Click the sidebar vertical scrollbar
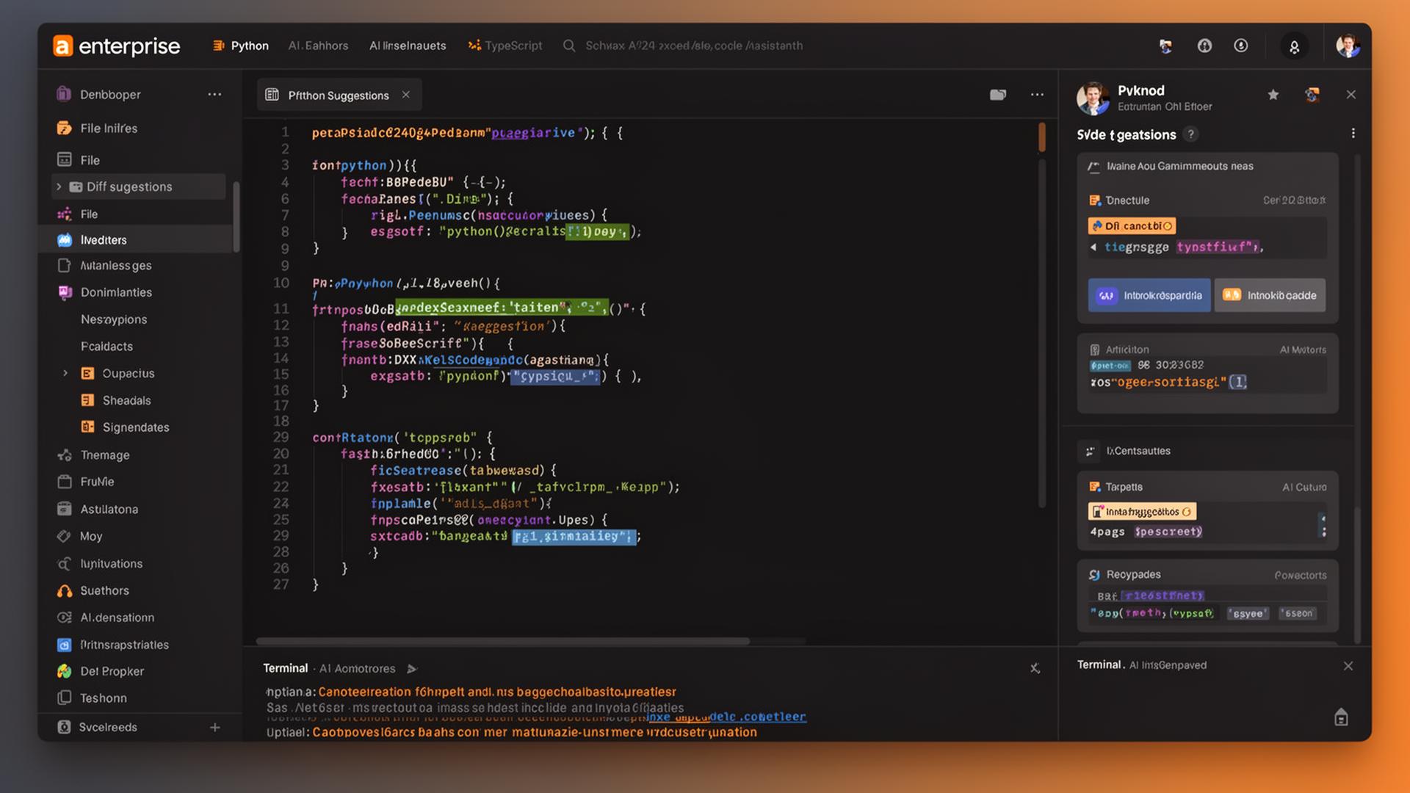This screenshot has height=793, width=1410. [236, 217]
